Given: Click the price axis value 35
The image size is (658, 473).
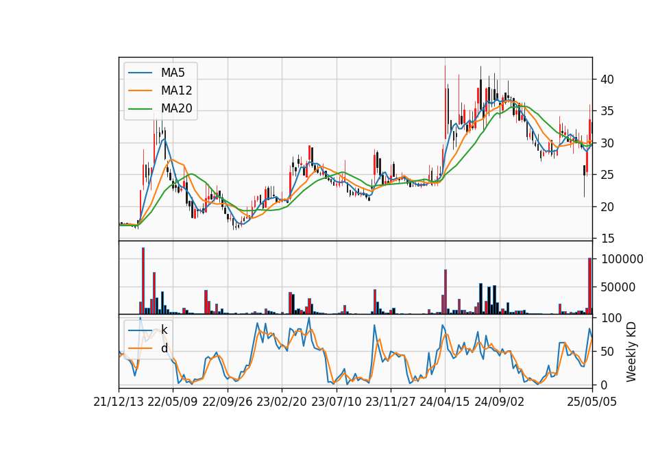Looking at the screenshot, I should pyautogui.click(x=608, y=111).
